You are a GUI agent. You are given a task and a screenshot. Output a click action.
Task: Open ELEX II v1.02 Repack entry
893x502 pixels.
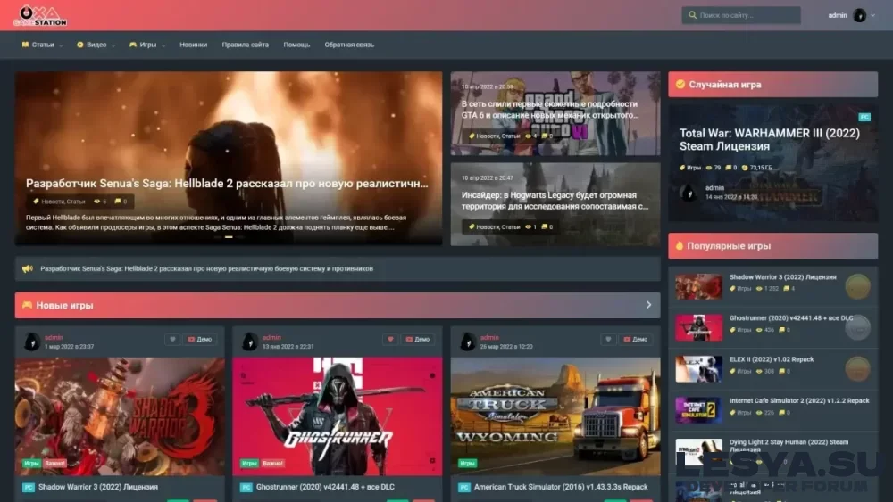[x=772, y=359]
